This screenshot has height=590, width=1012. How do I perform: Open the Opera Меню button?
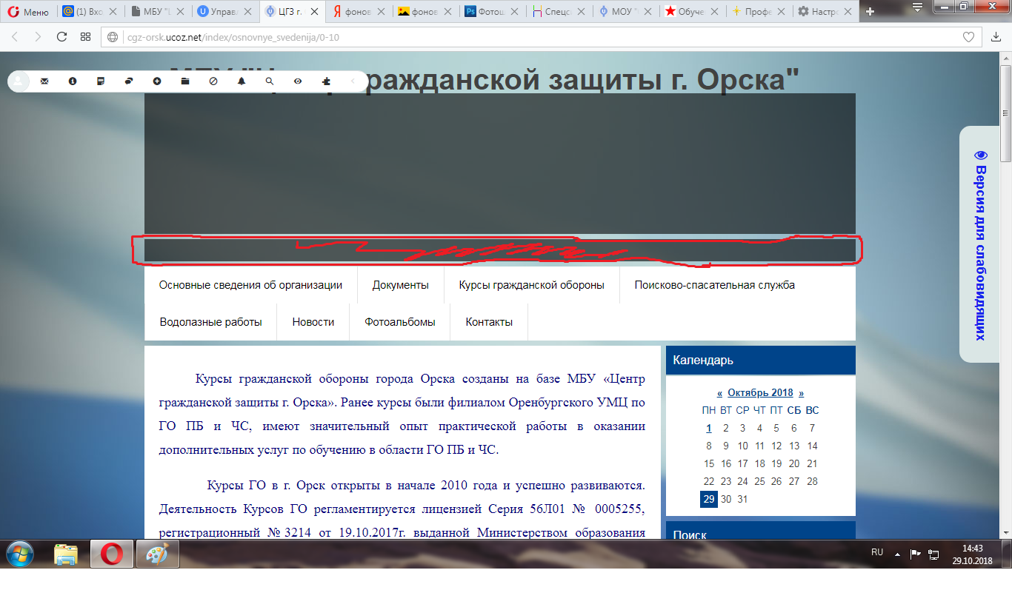[x=28, y=12]
